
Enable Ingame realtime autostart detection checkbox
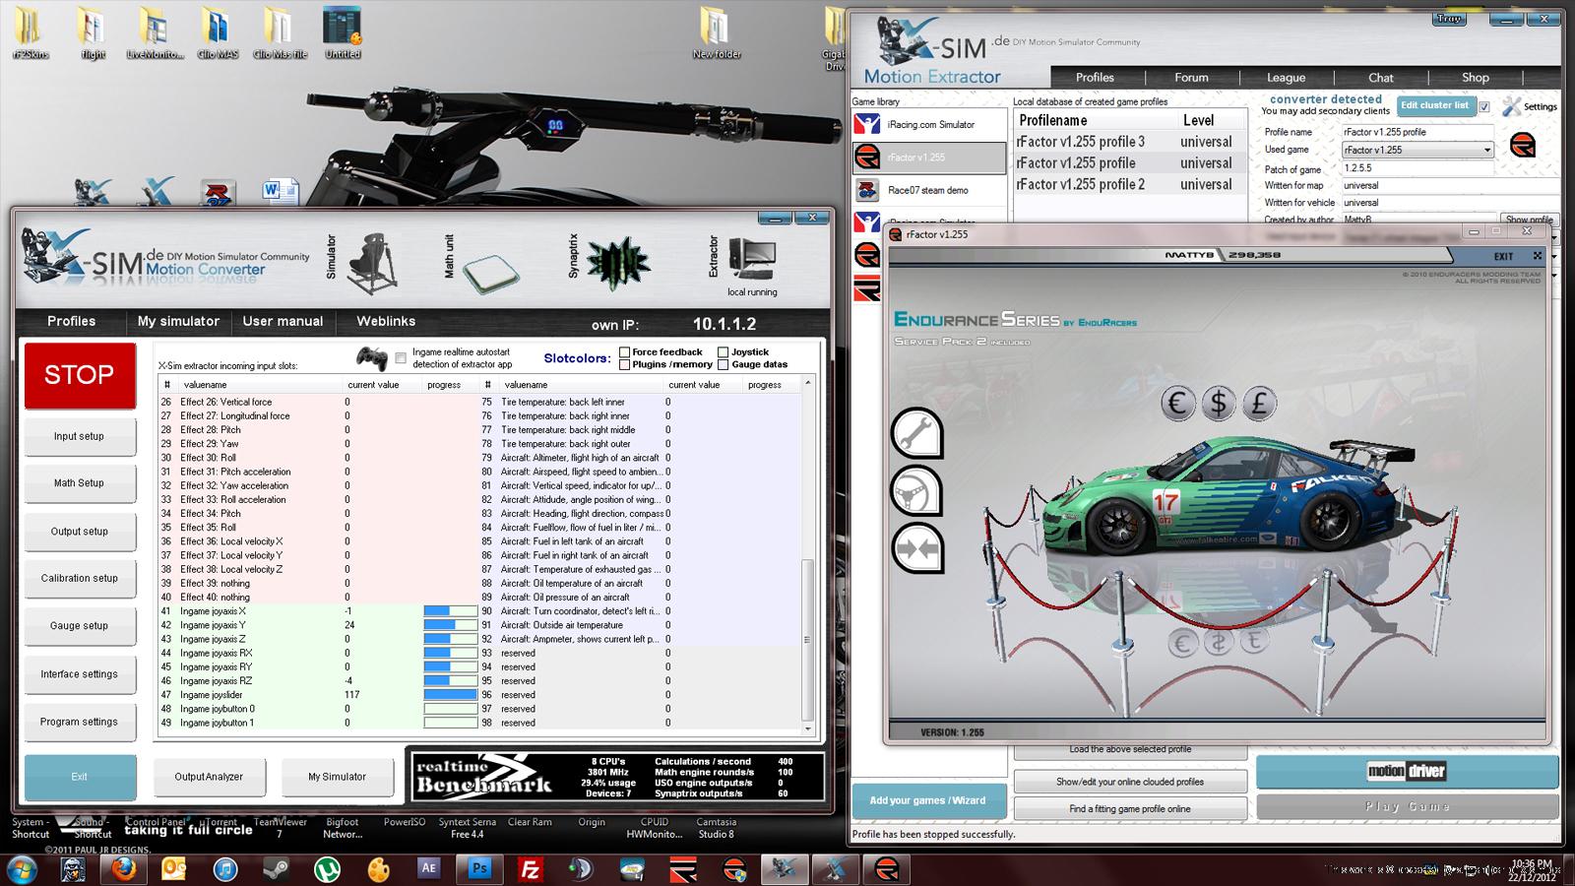tap(401, 358)
